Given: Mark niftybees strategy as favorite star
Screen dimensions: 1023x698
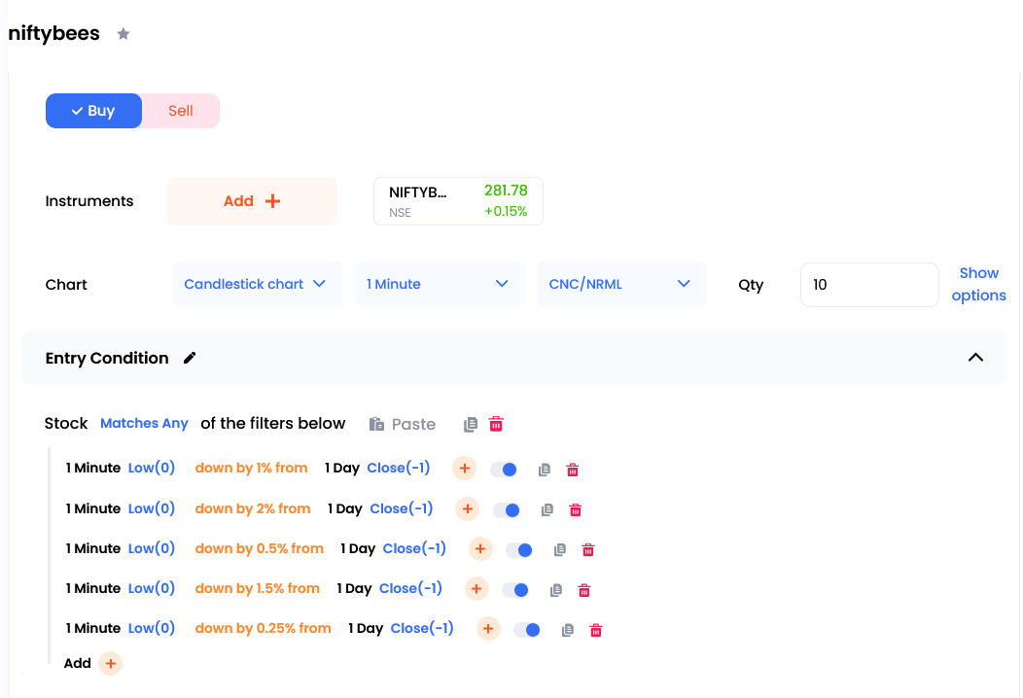Looking at the screenshot, I should [x=123, y=34].
